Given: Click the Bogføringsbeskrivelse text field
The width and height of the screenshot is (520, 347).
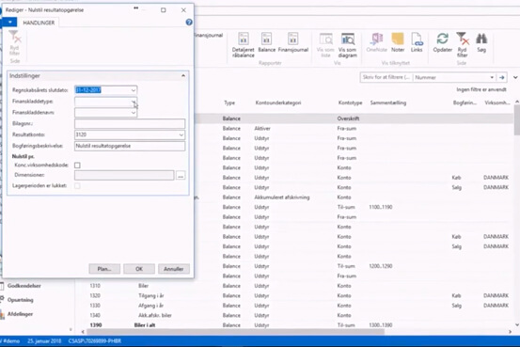Looking at the screenshot, I should 130,146.
